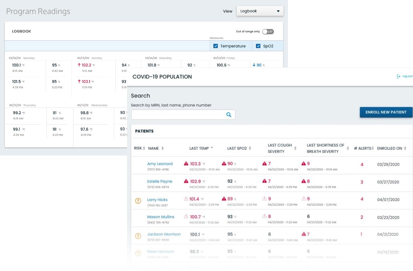Uncheck the SpO2 measure checkbox
Screen dimensions: 413x271
(x=258, y=46)
